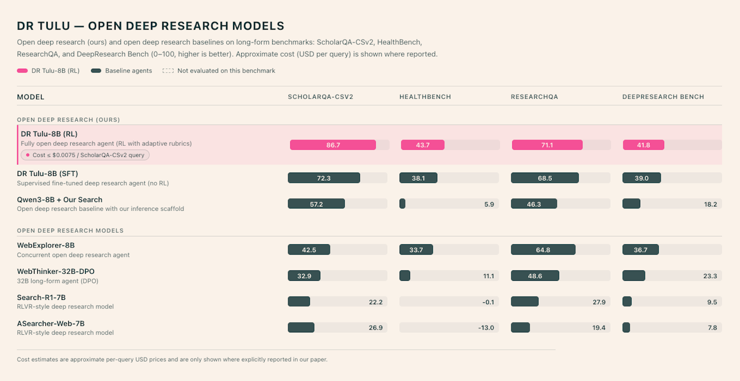The width and height of the screenshot is (740, 381).
Task: Open the DR Tulu-8B (SFT) model row title
Action: 47,174
